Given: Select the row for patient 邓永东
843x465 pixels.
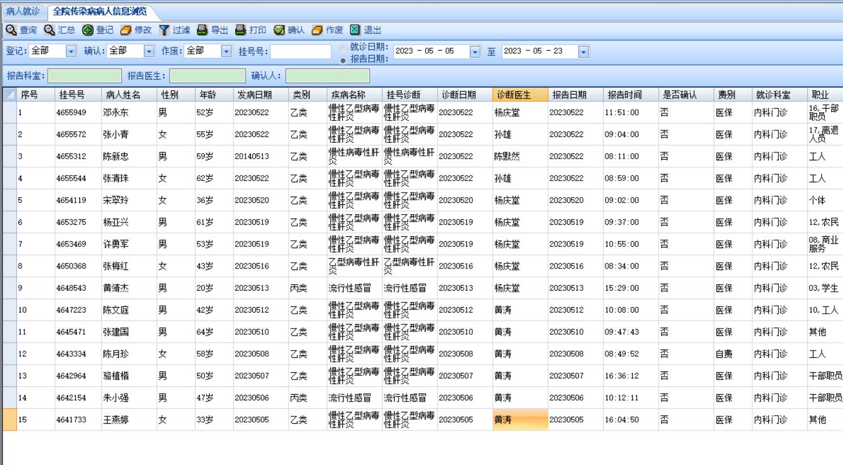Looking at the screenshot, I should tap(116, 113).
